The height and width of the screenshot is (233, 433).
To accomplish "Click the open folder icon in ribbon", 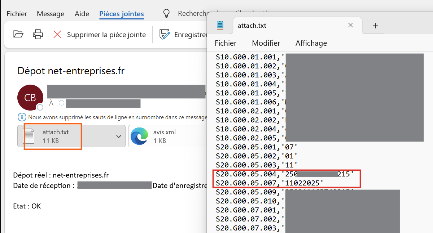I will coord(18,35).
